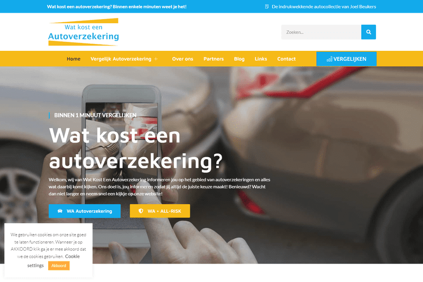Open the Blog menu item

pos(240,59)
